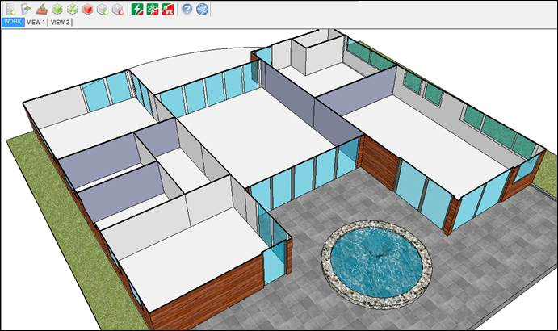Open help with the question mark icon
This screenshot has height=331, width=558.
pyautogui.click(x=187, y=9)
